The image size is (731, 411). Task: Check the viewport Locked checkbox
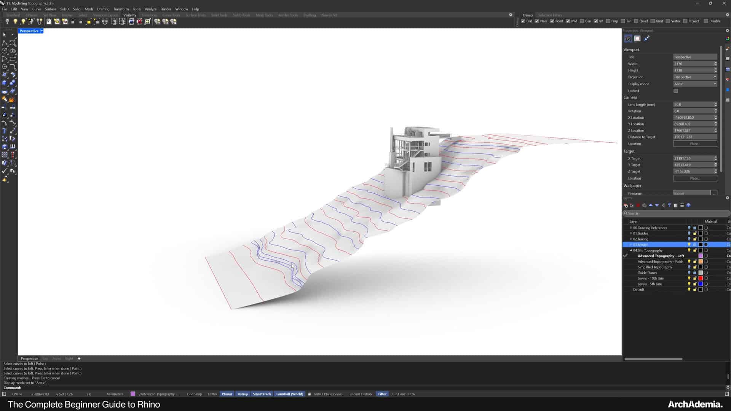coord(676,91)
